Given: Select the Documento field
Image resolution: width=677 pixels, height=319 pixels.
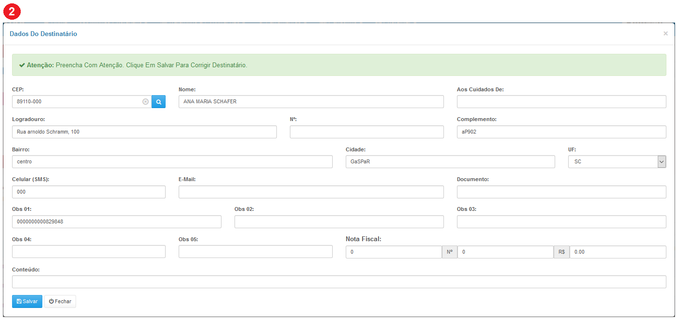Looking at the screenshot, I should 561,192.
